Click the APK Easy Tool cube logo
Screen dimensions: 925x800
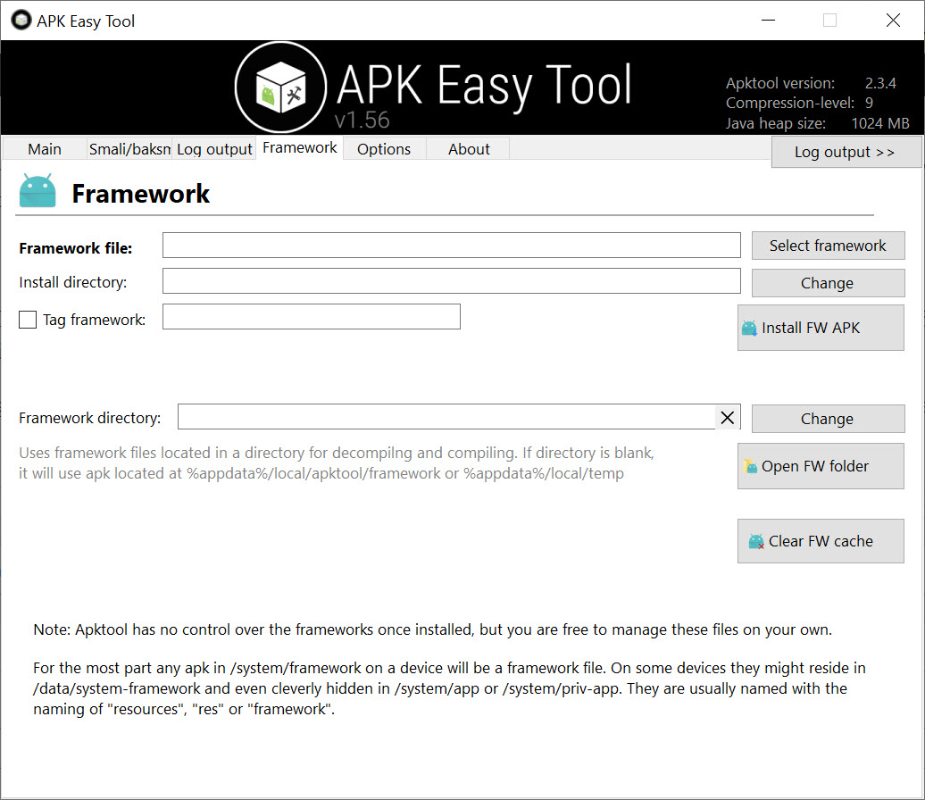tap(280, 87)
